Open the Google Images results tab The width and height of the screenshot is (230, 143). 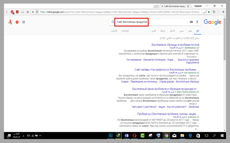183,31
